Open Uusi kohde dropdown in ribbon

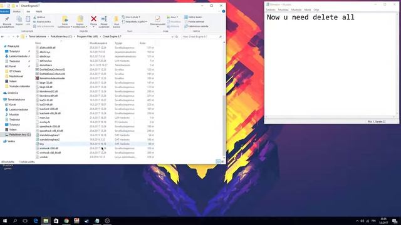131,17
